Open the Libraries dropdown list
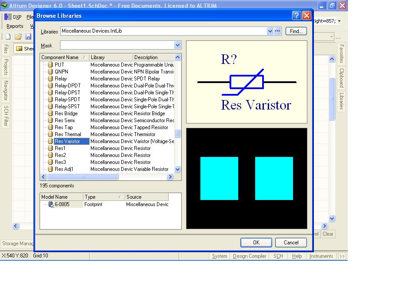This screenshot has height=300, width=413. point(270,31)
